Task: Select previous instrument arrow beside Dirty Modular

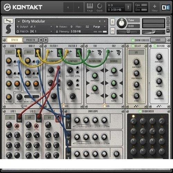Action: point(100,21)
